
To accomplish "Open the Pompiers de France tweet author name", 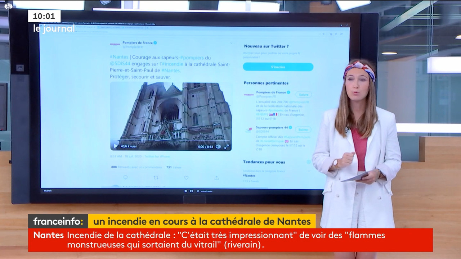I will (138, 42).
